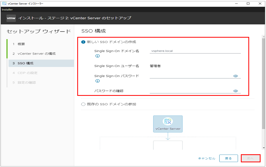Image resolution: width=266 pixels, height=167 pixels.
Task: Click the vCenter Server icon in the diagram
Action: click(168, 121)
